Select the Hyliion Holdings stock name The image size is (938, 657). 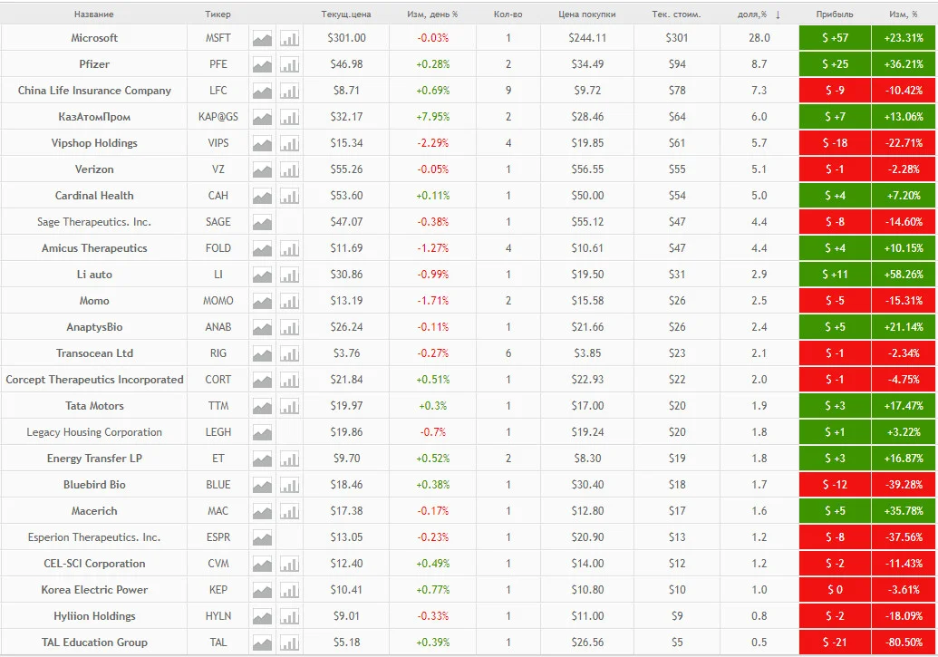pyautogui.click(x=94, y=615)
